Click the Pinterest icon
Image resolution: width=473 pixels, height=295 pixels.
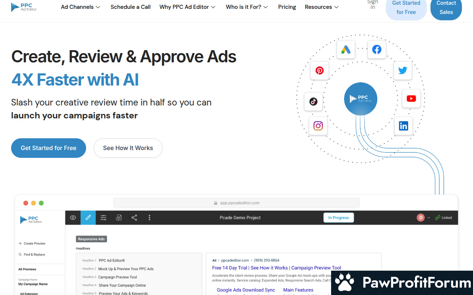pos(320,70)
